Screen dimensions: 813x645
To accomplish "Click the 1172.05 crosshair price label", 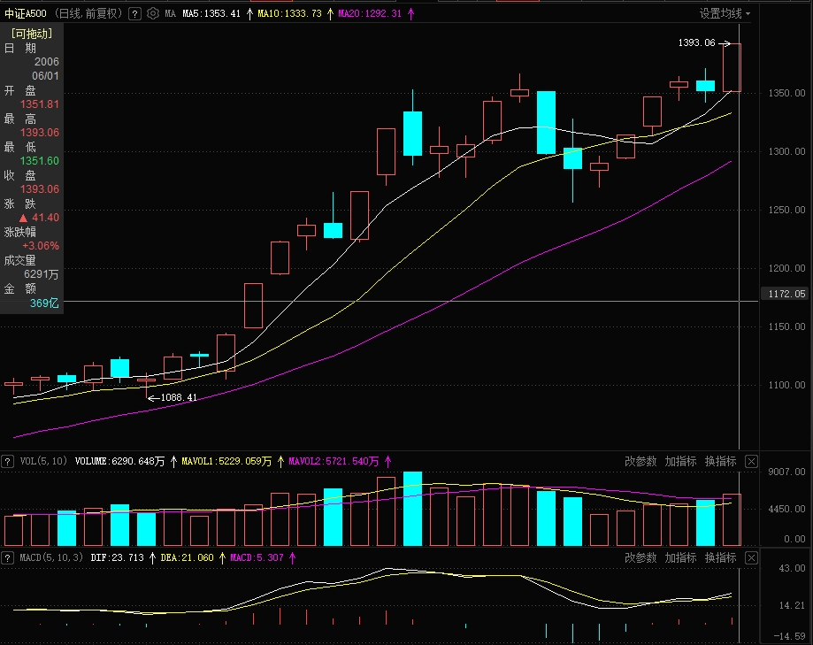I will (x=786, y=294).
